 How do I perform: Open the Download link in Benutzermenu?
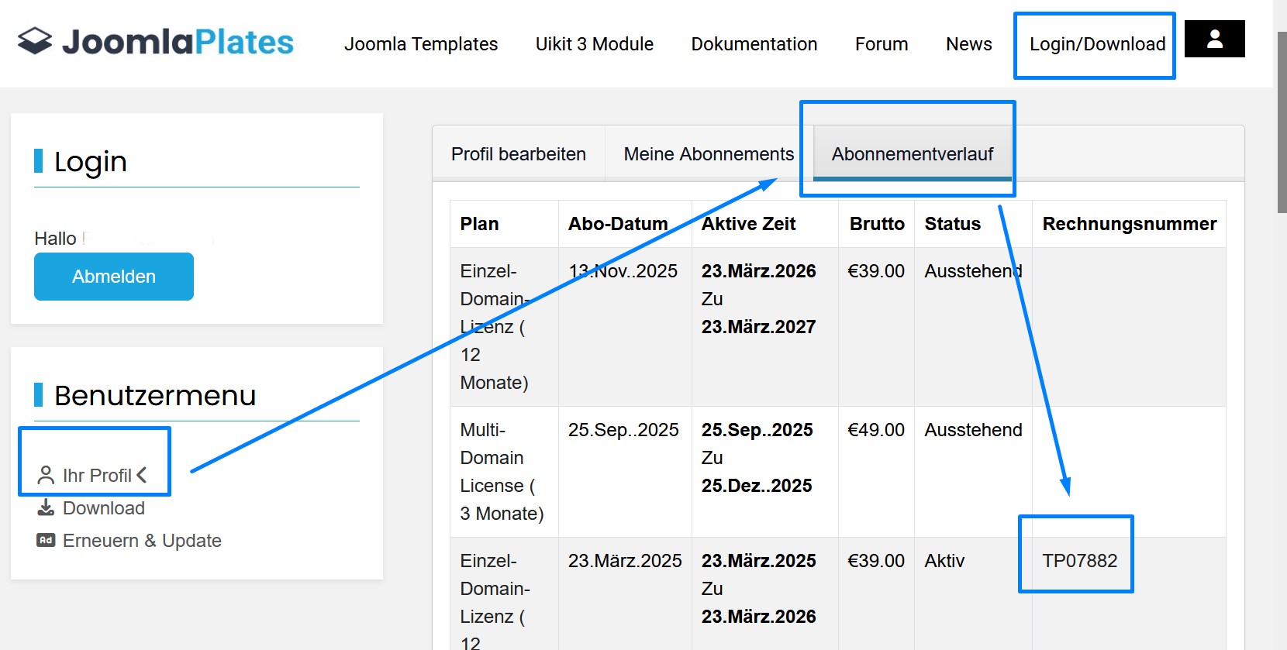click(x=104, y=508)
